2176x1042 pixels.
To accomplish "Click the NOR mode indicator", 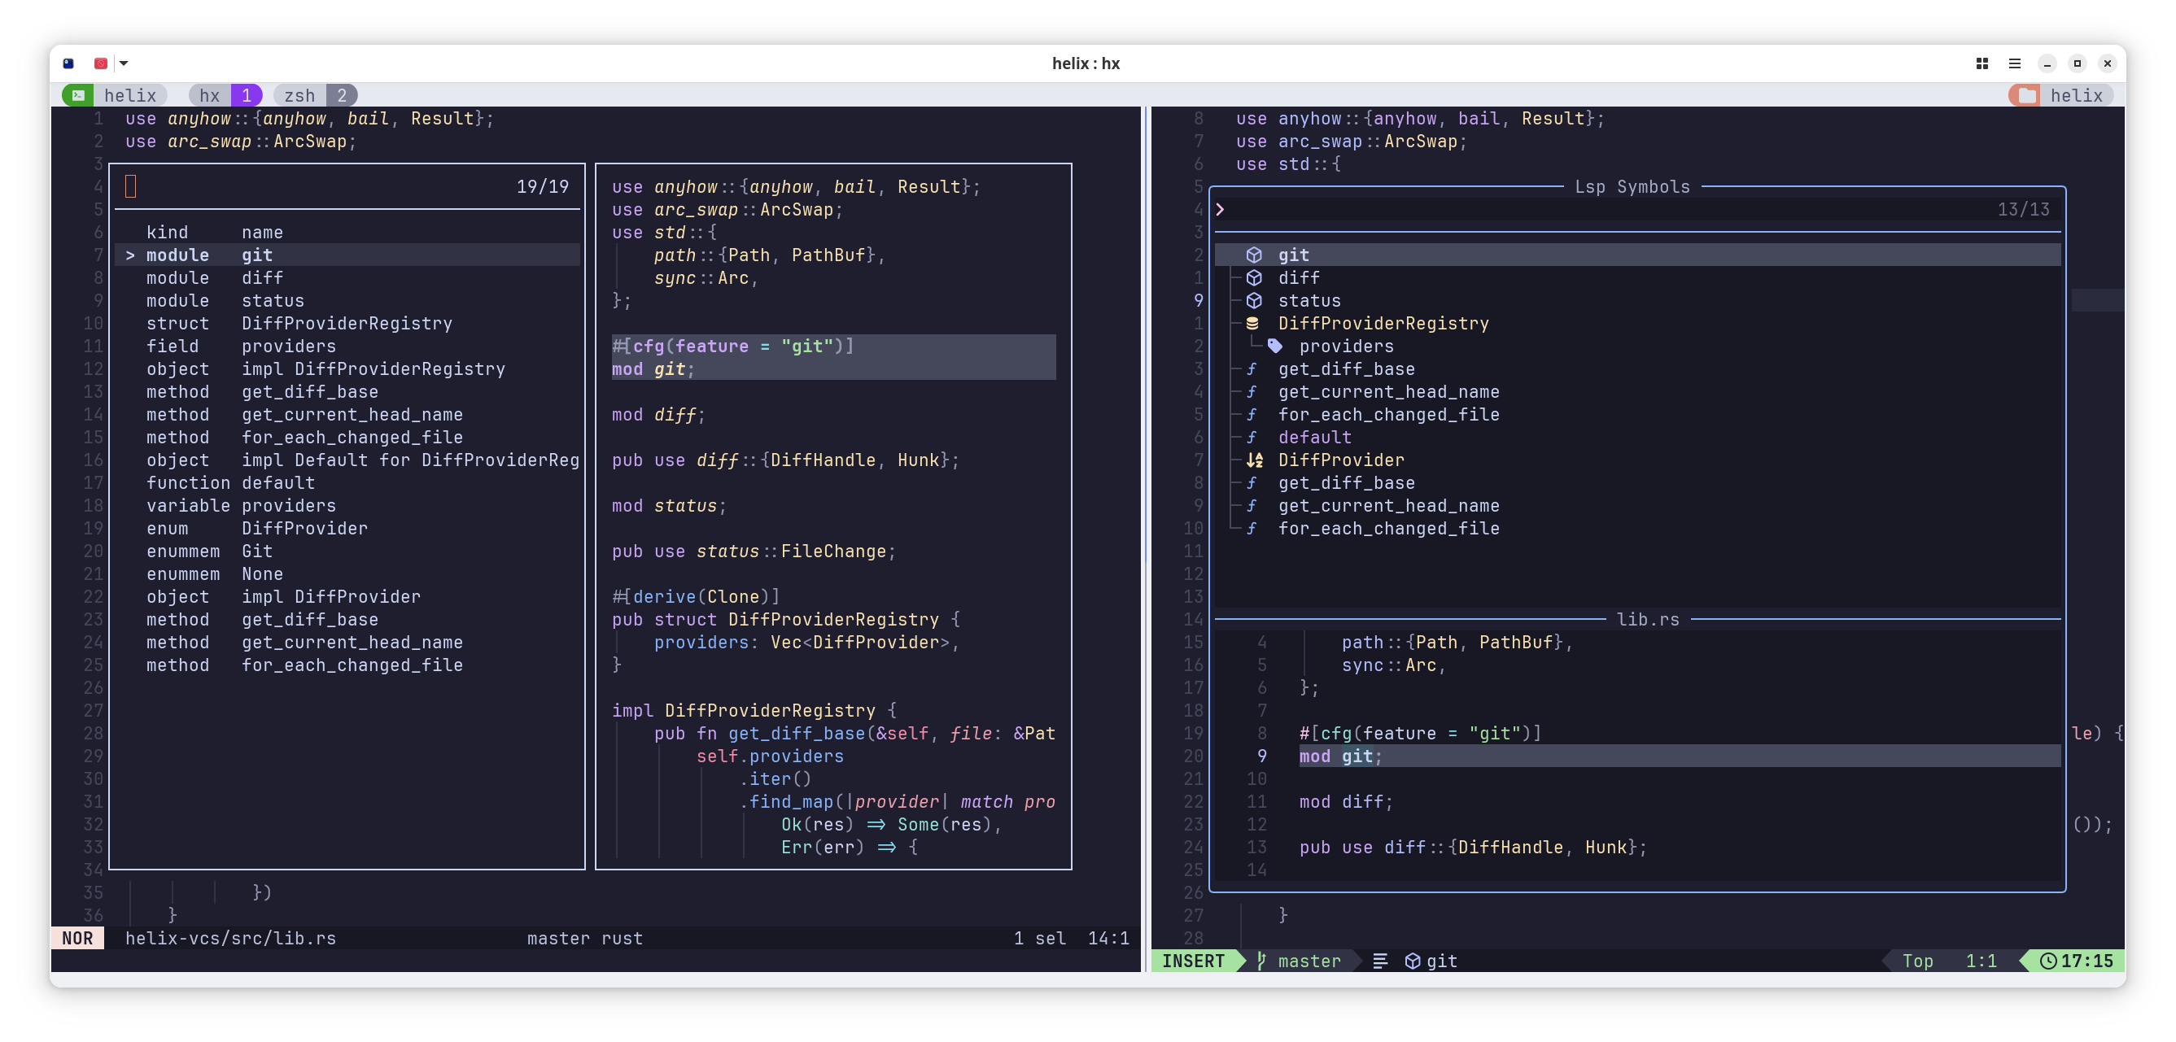I will click(78, 938).
